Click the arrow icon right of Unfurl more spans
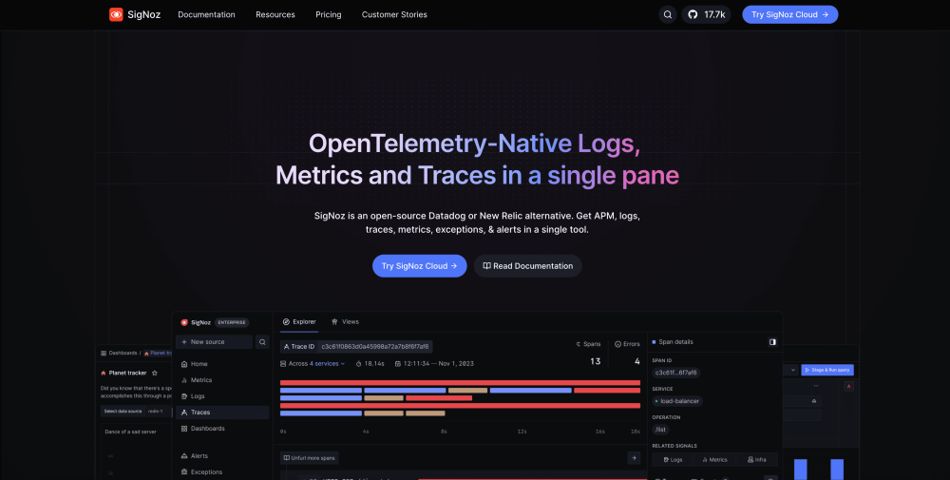The height and width of the screenshot is (480, 950). click(x=634, y=458)
